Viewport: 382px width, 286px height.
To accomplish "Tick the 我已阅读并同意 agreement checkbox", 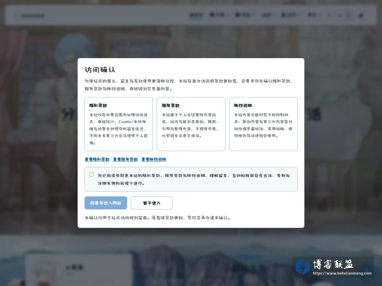I will (x=92, y=174).
